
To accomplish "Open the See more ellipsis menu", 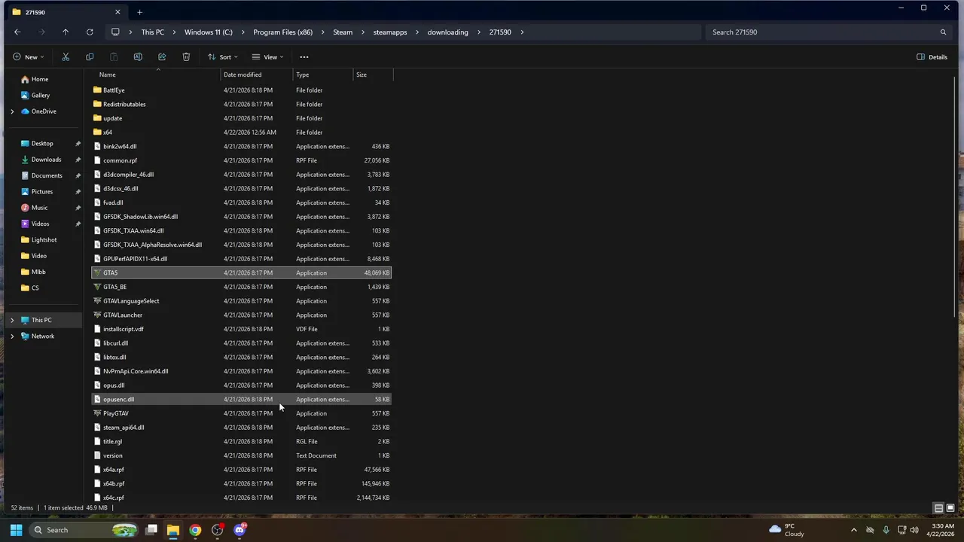I will [x=304, y=56].
